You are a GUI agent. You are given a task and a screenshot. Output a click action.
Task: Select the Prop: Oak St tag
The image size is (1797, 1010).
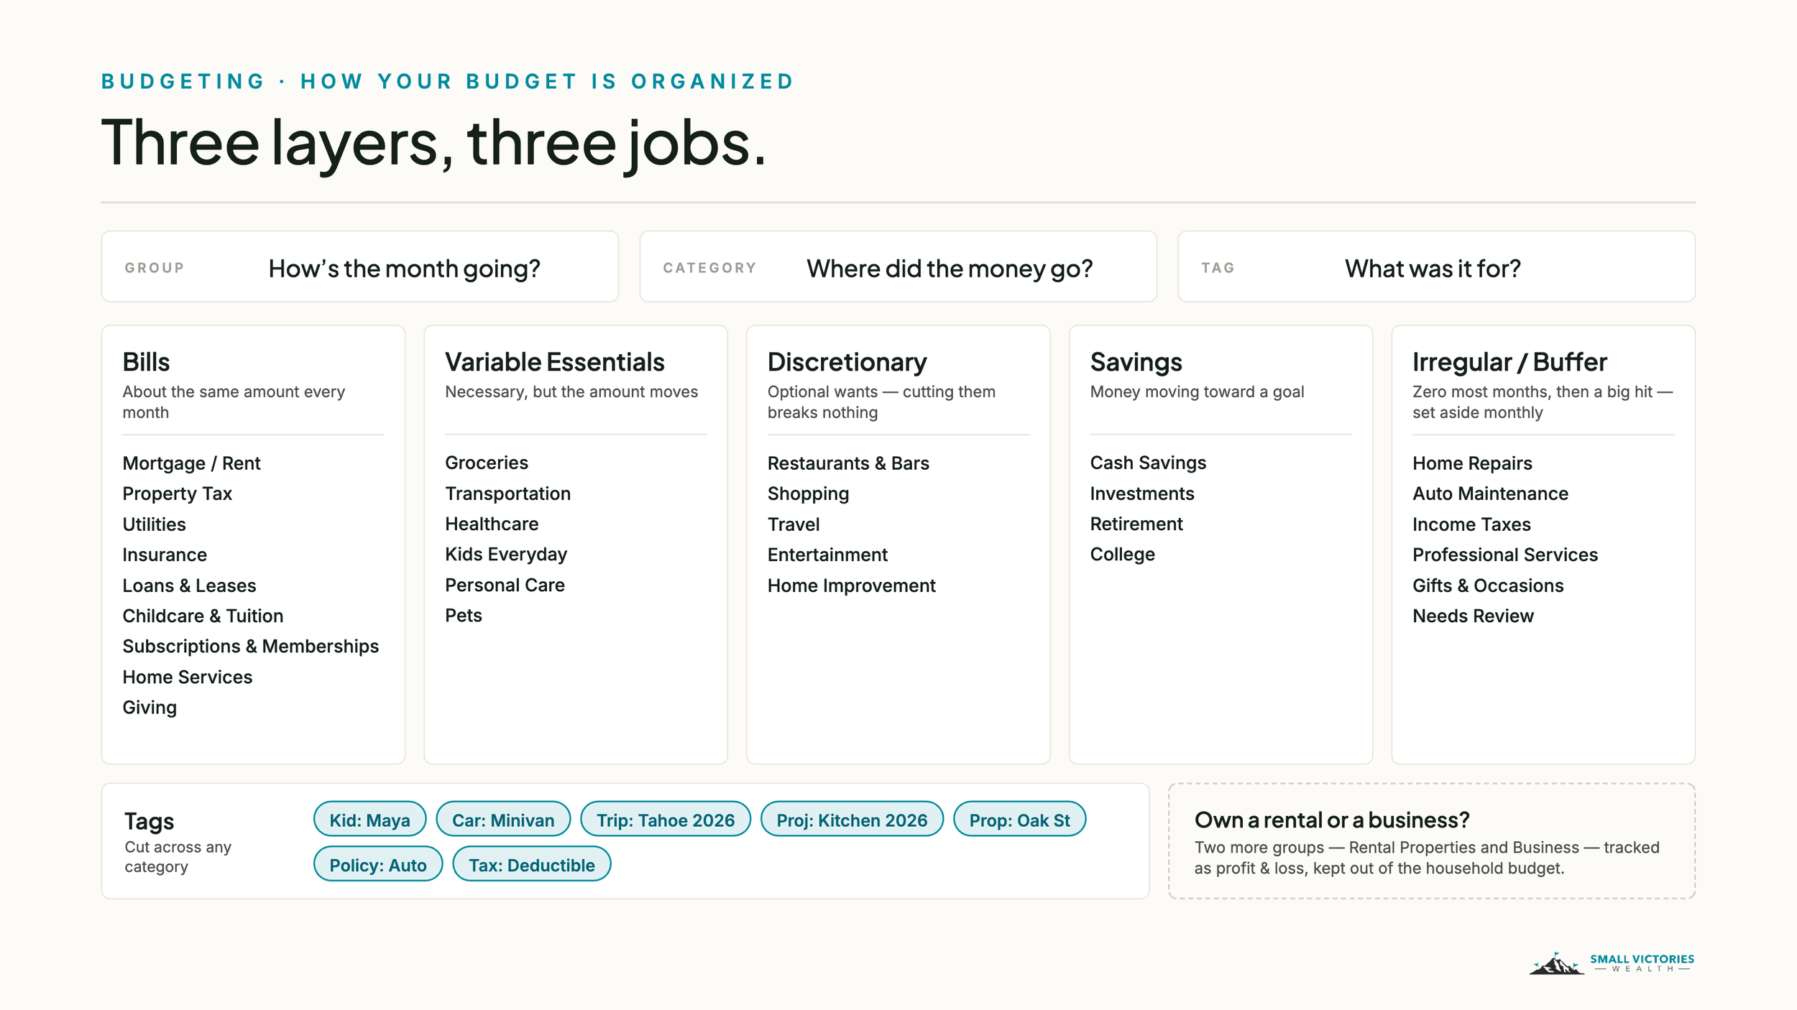(1019, 819)
